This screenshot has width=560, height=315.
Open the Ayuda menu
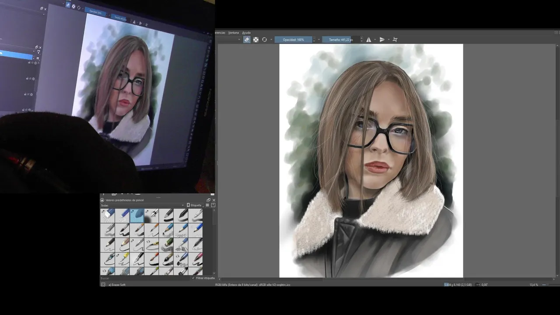click(246, 32)
